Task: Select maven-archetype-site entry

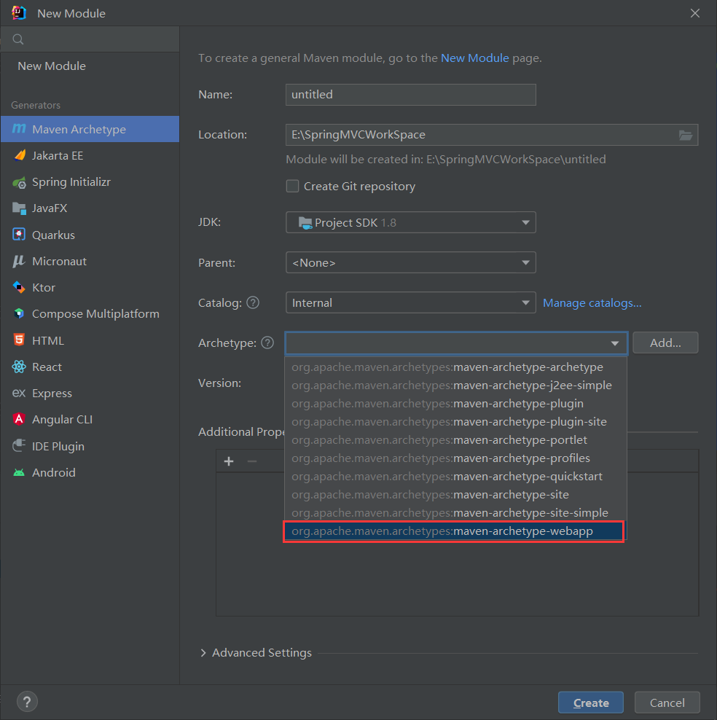Action: coord(455,495)
